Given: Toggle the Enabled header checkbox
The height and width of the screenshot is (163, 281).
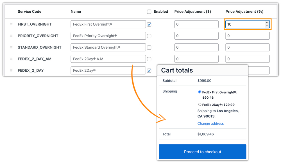Looking at the screenshot, I should [149, 12].
